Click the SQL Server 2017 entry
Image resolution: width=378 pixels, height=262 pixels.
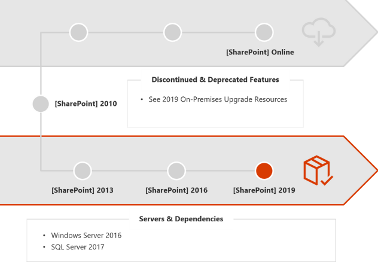click(x=78, y=247)
